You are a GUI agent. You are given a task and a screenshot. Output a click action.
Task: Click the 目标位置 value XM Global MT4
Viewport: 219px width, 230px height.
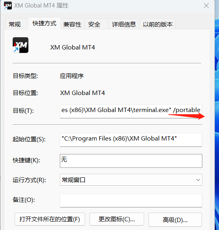click(x=82, y=93)
